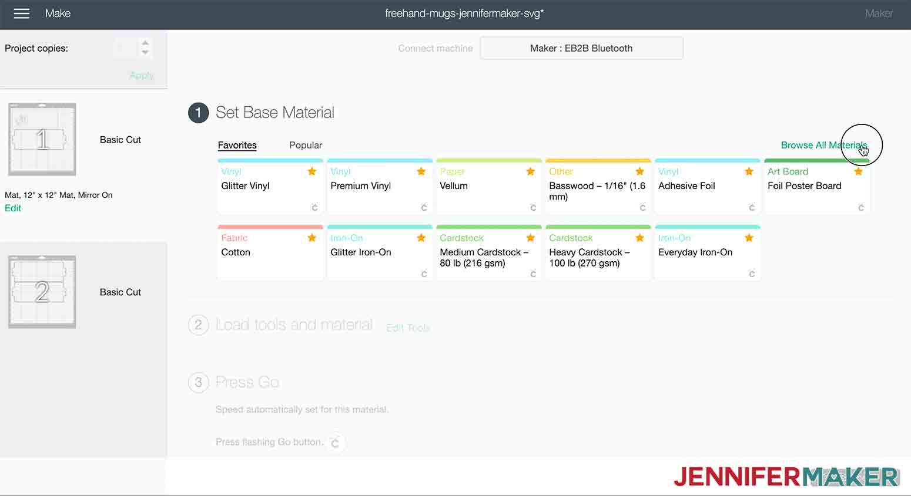Pick Foil Poster Board material
This screenshot has height=496, width=911.
click(x=816, y=187)
